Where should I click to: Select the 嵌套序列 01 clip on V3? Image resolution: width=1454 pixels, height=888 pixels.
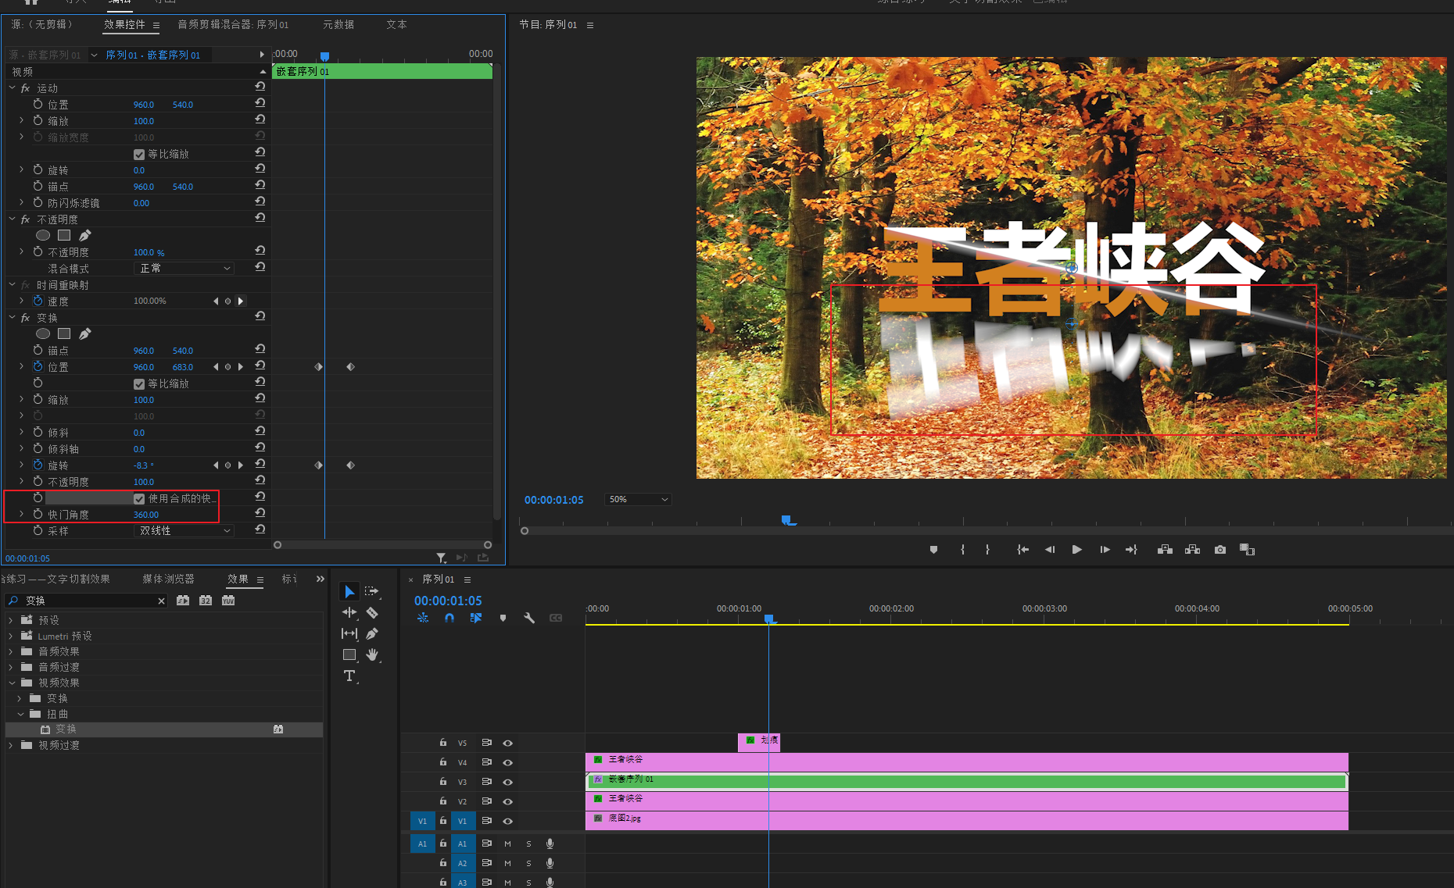coord(938,781)
